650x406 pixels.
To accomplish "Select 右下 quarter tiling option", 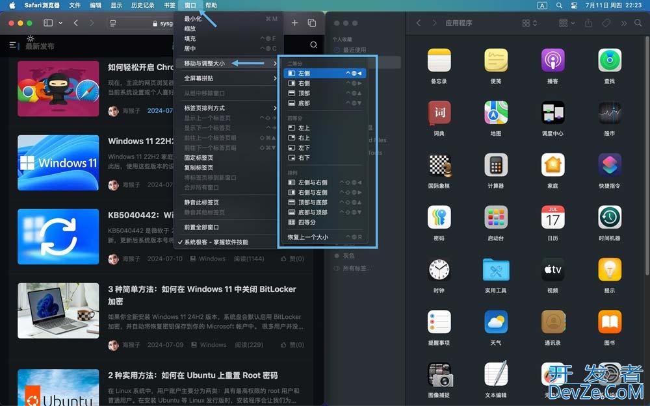I will [x=324, y=158].
